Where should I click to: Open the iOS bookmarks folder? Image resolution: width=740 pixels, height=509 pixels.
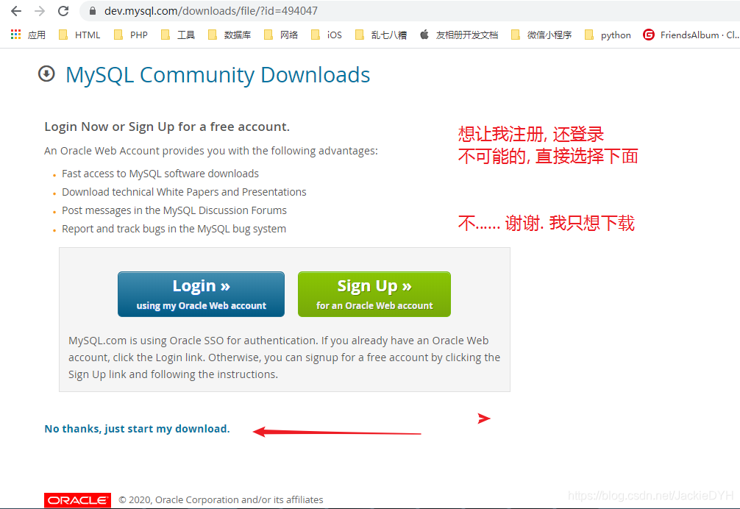tap(327, 35)
